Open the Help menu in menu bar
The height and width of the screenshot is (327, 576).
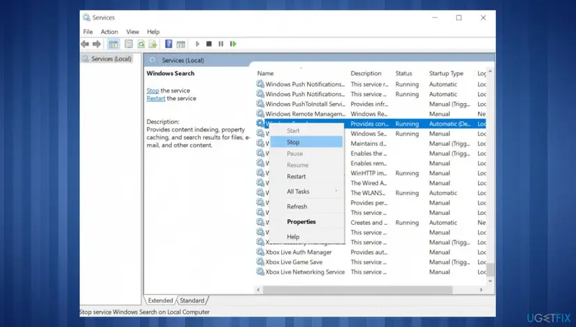click(153, 32)
